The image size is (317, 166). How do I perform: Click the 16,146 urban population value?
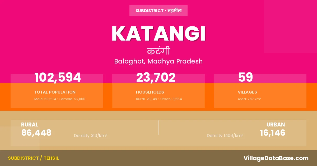(x=273, y=133)
